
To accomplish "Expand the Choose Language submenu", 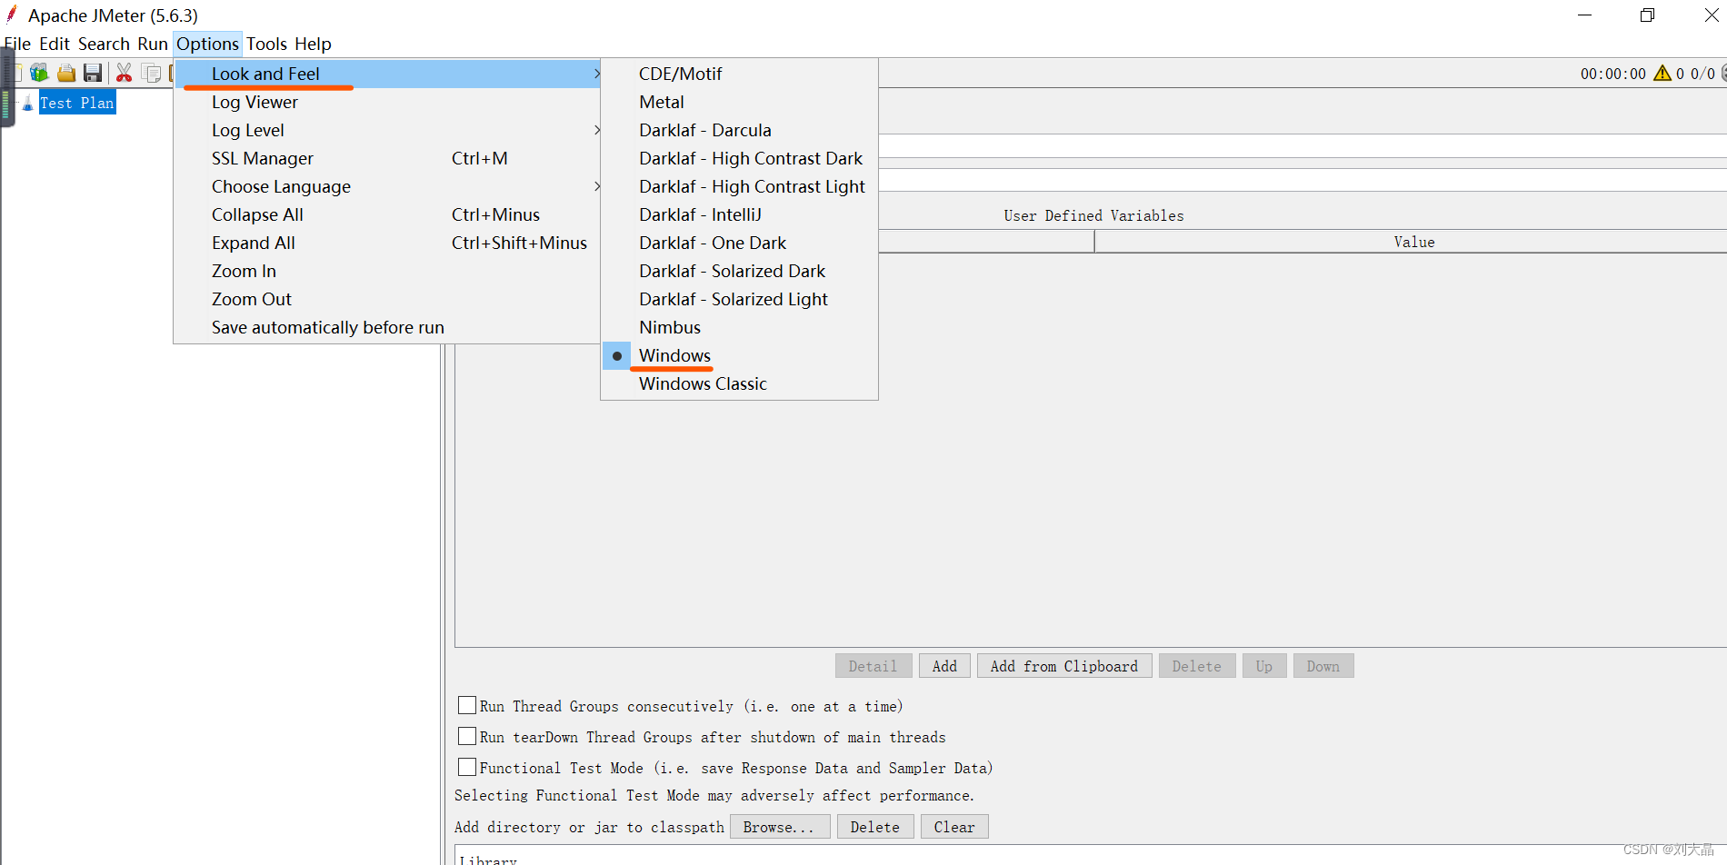I will [x=387, y=186].
